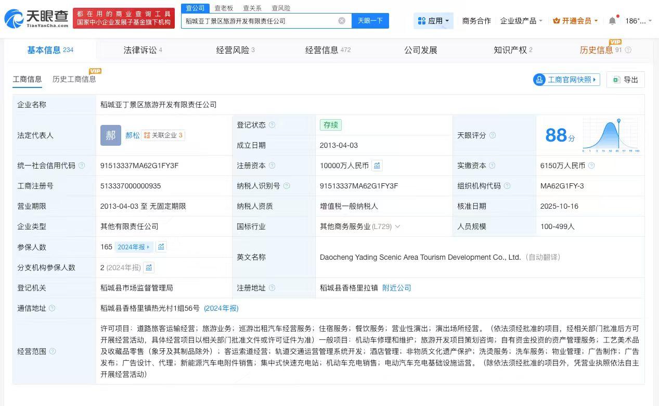Click the 郝 avatar of legal representative

click(x=111, y=135)
